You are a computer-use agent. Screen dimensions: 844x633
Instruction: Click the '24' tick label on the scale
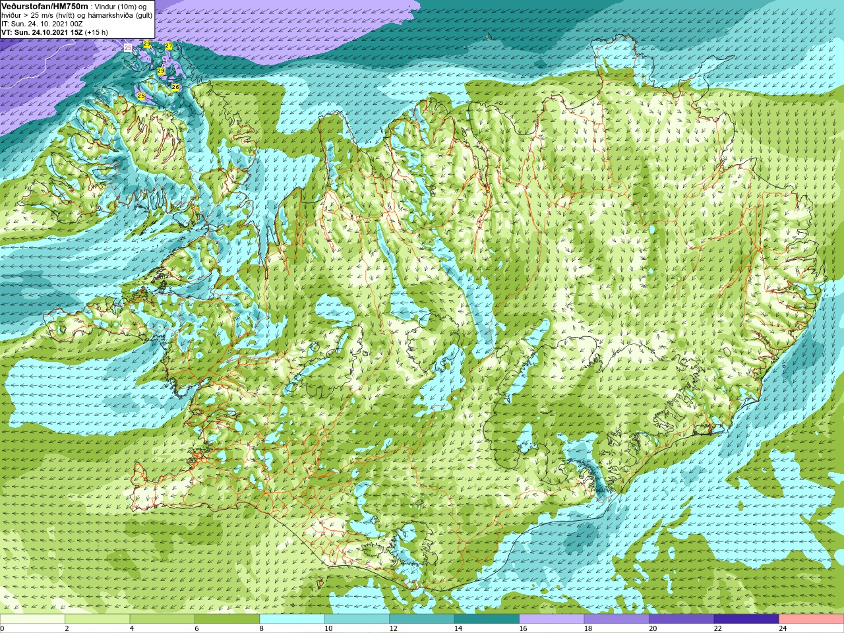[x=783, y=628]
